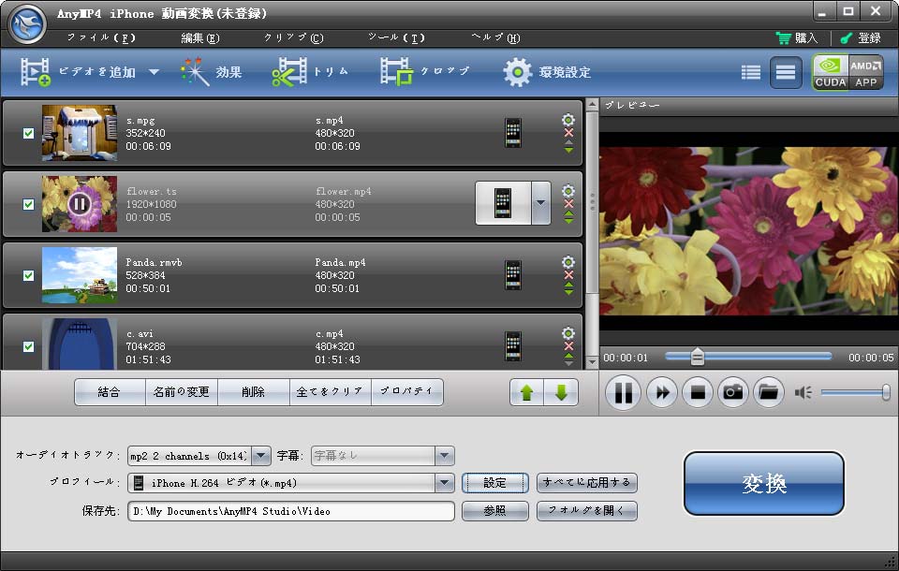Click the file list scrollbar down arrow
Viewport: 899px width, 571px height.
[592, 362]
